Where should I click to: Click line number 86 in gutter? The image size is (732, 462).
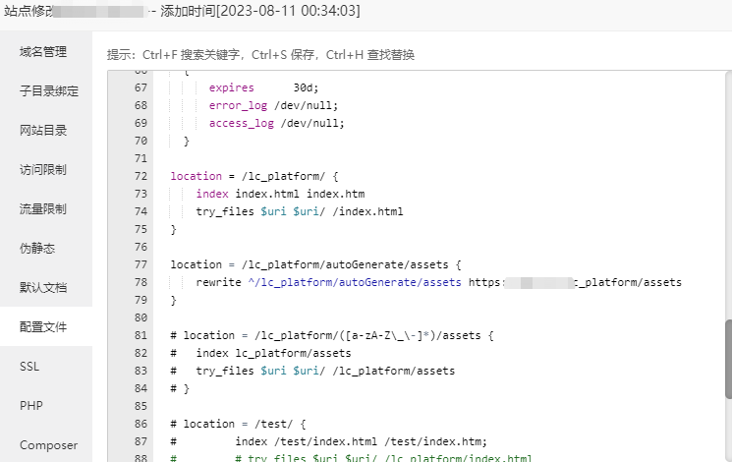141,424
